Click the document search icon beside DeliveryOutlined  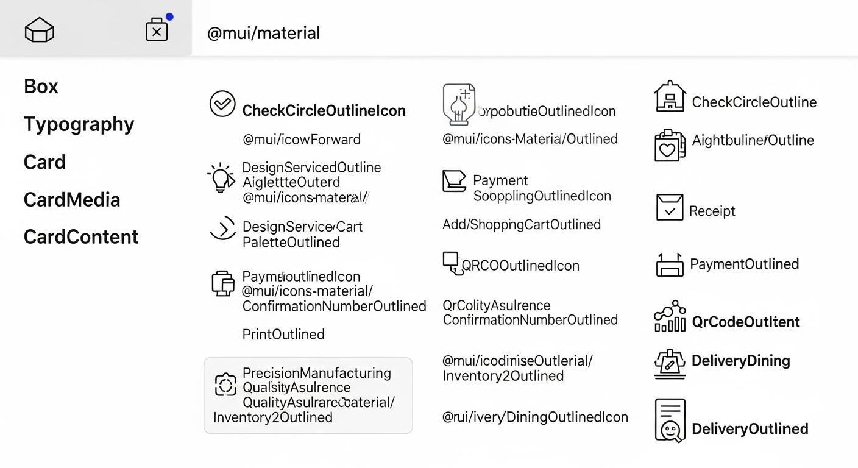point(670,420)
